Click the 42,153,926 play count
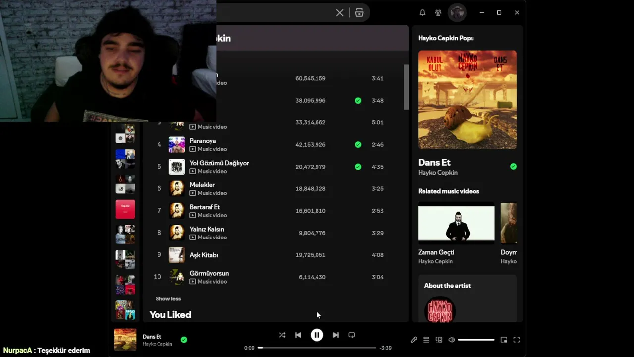The width and height of the screenshot is (634, 357). pyautogui.click(x=311, y=145)
